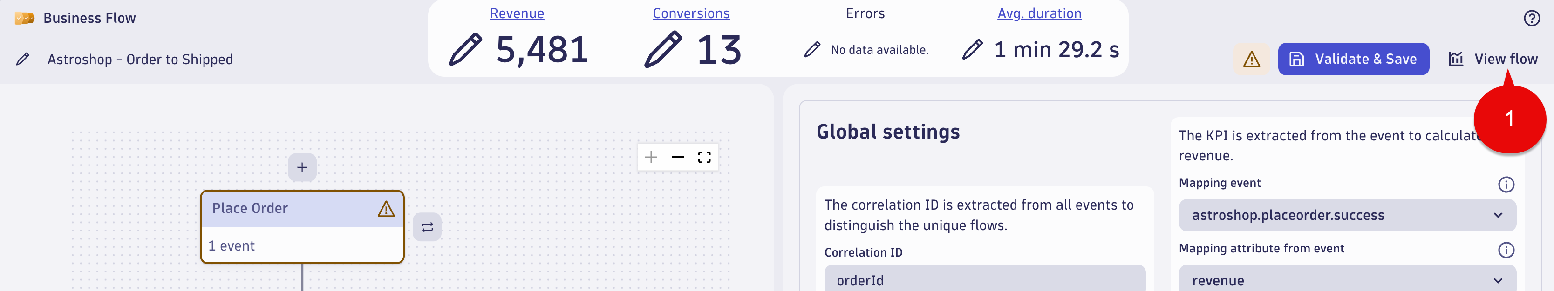This screenshot has height=291, width=1554.
Task: Click the pencil icon beside Revenue value
Action: [x=465, y=49]
